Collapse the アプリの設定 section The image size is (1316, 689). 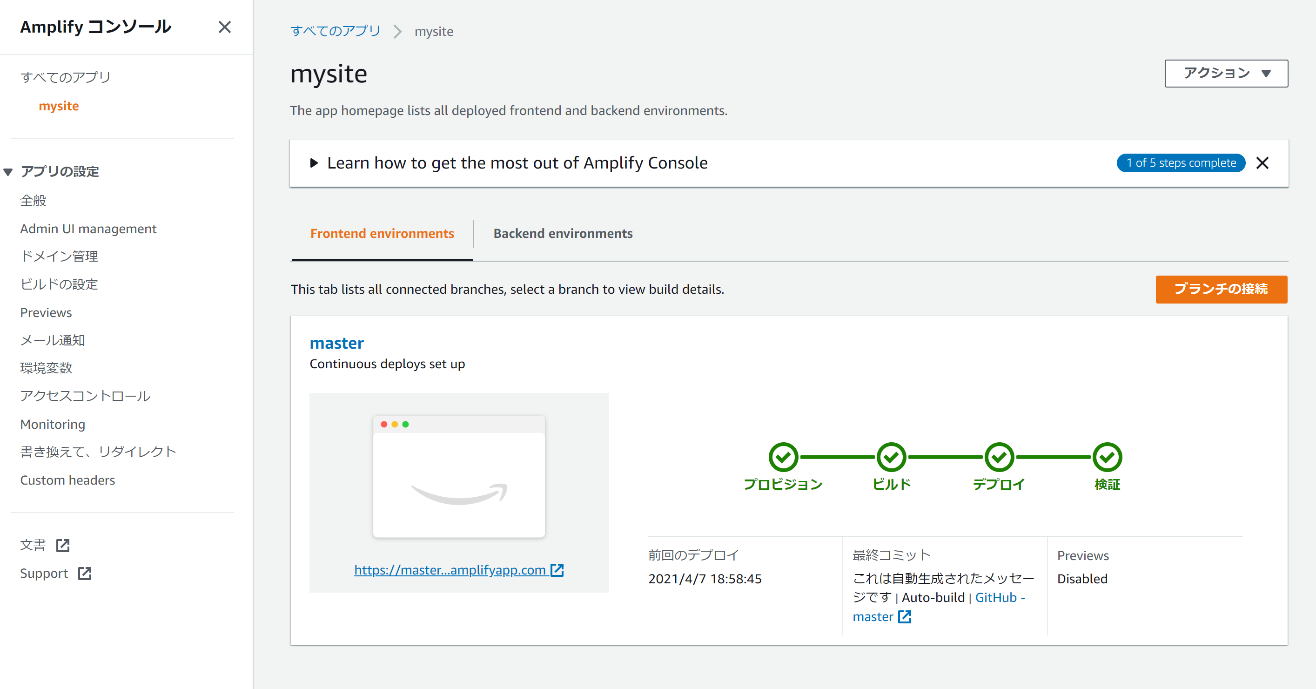click(x=8, y=172)
